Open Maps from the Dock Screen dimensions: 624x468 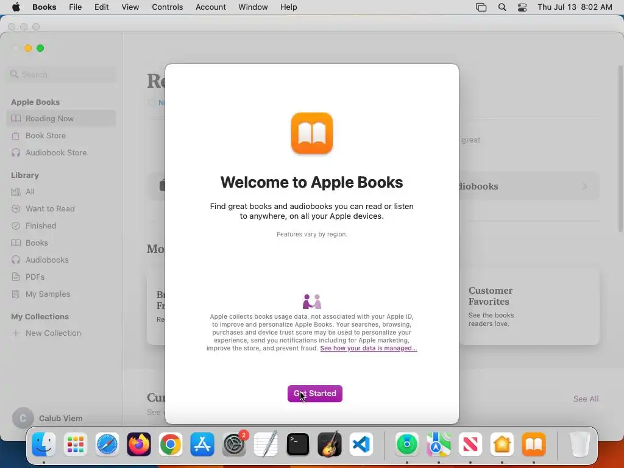439,444
